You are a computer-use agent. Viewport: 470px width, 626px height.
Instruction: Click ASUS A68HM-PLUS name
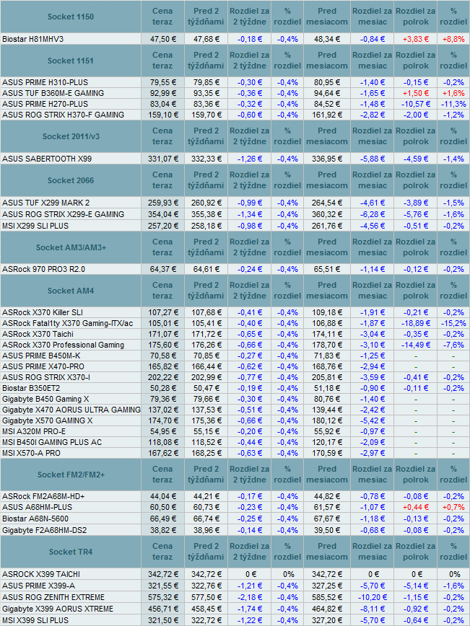click(37, 507)
